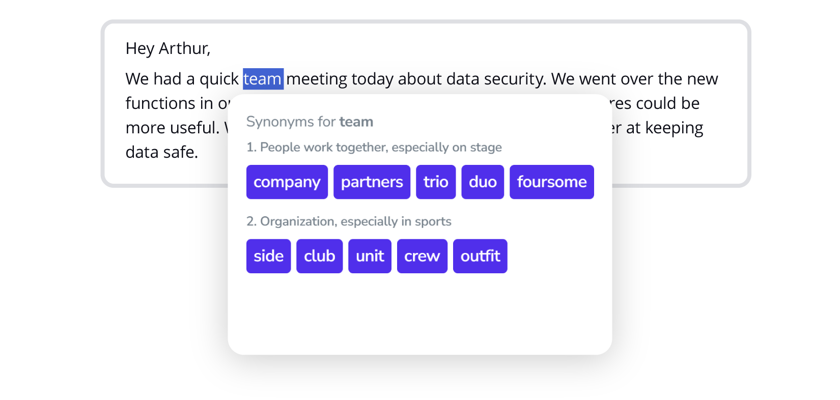Click the word 'meeting' in the message
Viewport: 840px width, 400px height.
coord(317,79)
